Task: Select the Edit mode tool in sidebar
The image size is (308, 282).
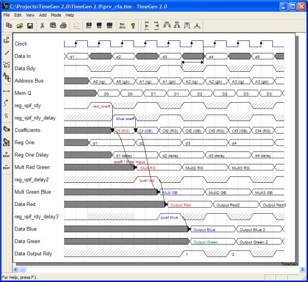Action: click(x=7, y=40)
